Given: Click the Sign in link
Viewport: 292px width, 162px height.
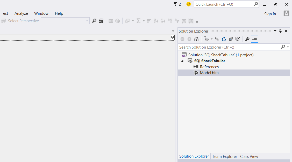Looking at the screenshot, I should point(270,14).
